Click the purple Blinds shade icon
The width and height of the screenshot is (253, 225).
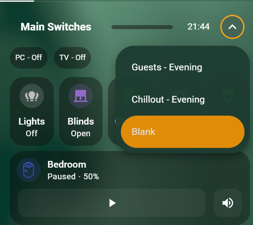[81, 96]
